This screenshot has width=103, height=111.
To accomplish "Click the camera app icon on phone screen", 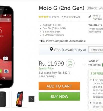I will [6, 71].
